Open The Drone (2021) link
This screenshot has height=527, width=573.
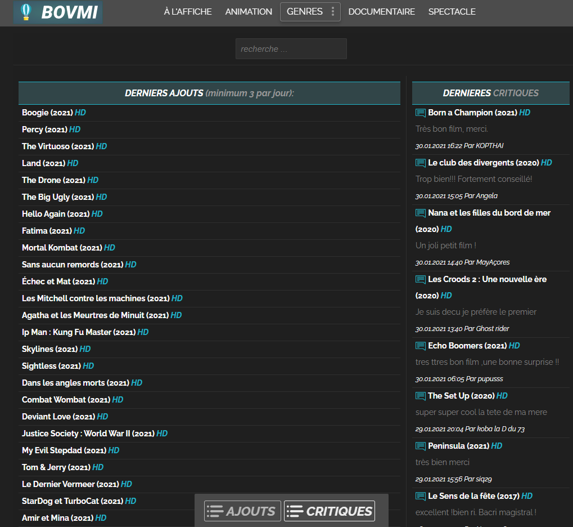pyautogui.click(x=60, y=180)
